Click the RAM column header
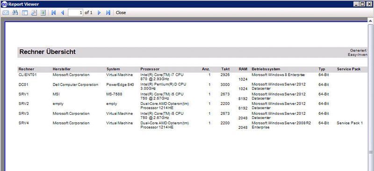Image resolution: width=374 pixels, height=171 pixels. pyautogui.click(x=243, y=69)
